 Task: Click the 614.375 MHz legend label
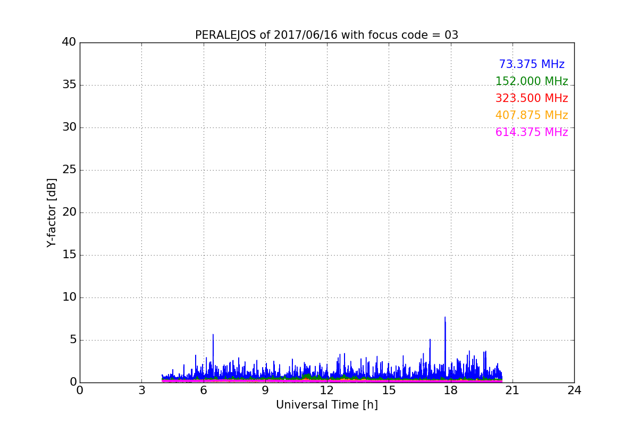[532, 132]
